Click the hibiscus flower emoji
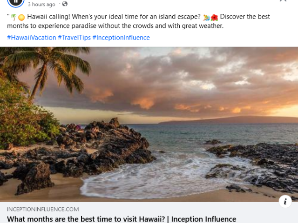 click(x=214, y=18)
